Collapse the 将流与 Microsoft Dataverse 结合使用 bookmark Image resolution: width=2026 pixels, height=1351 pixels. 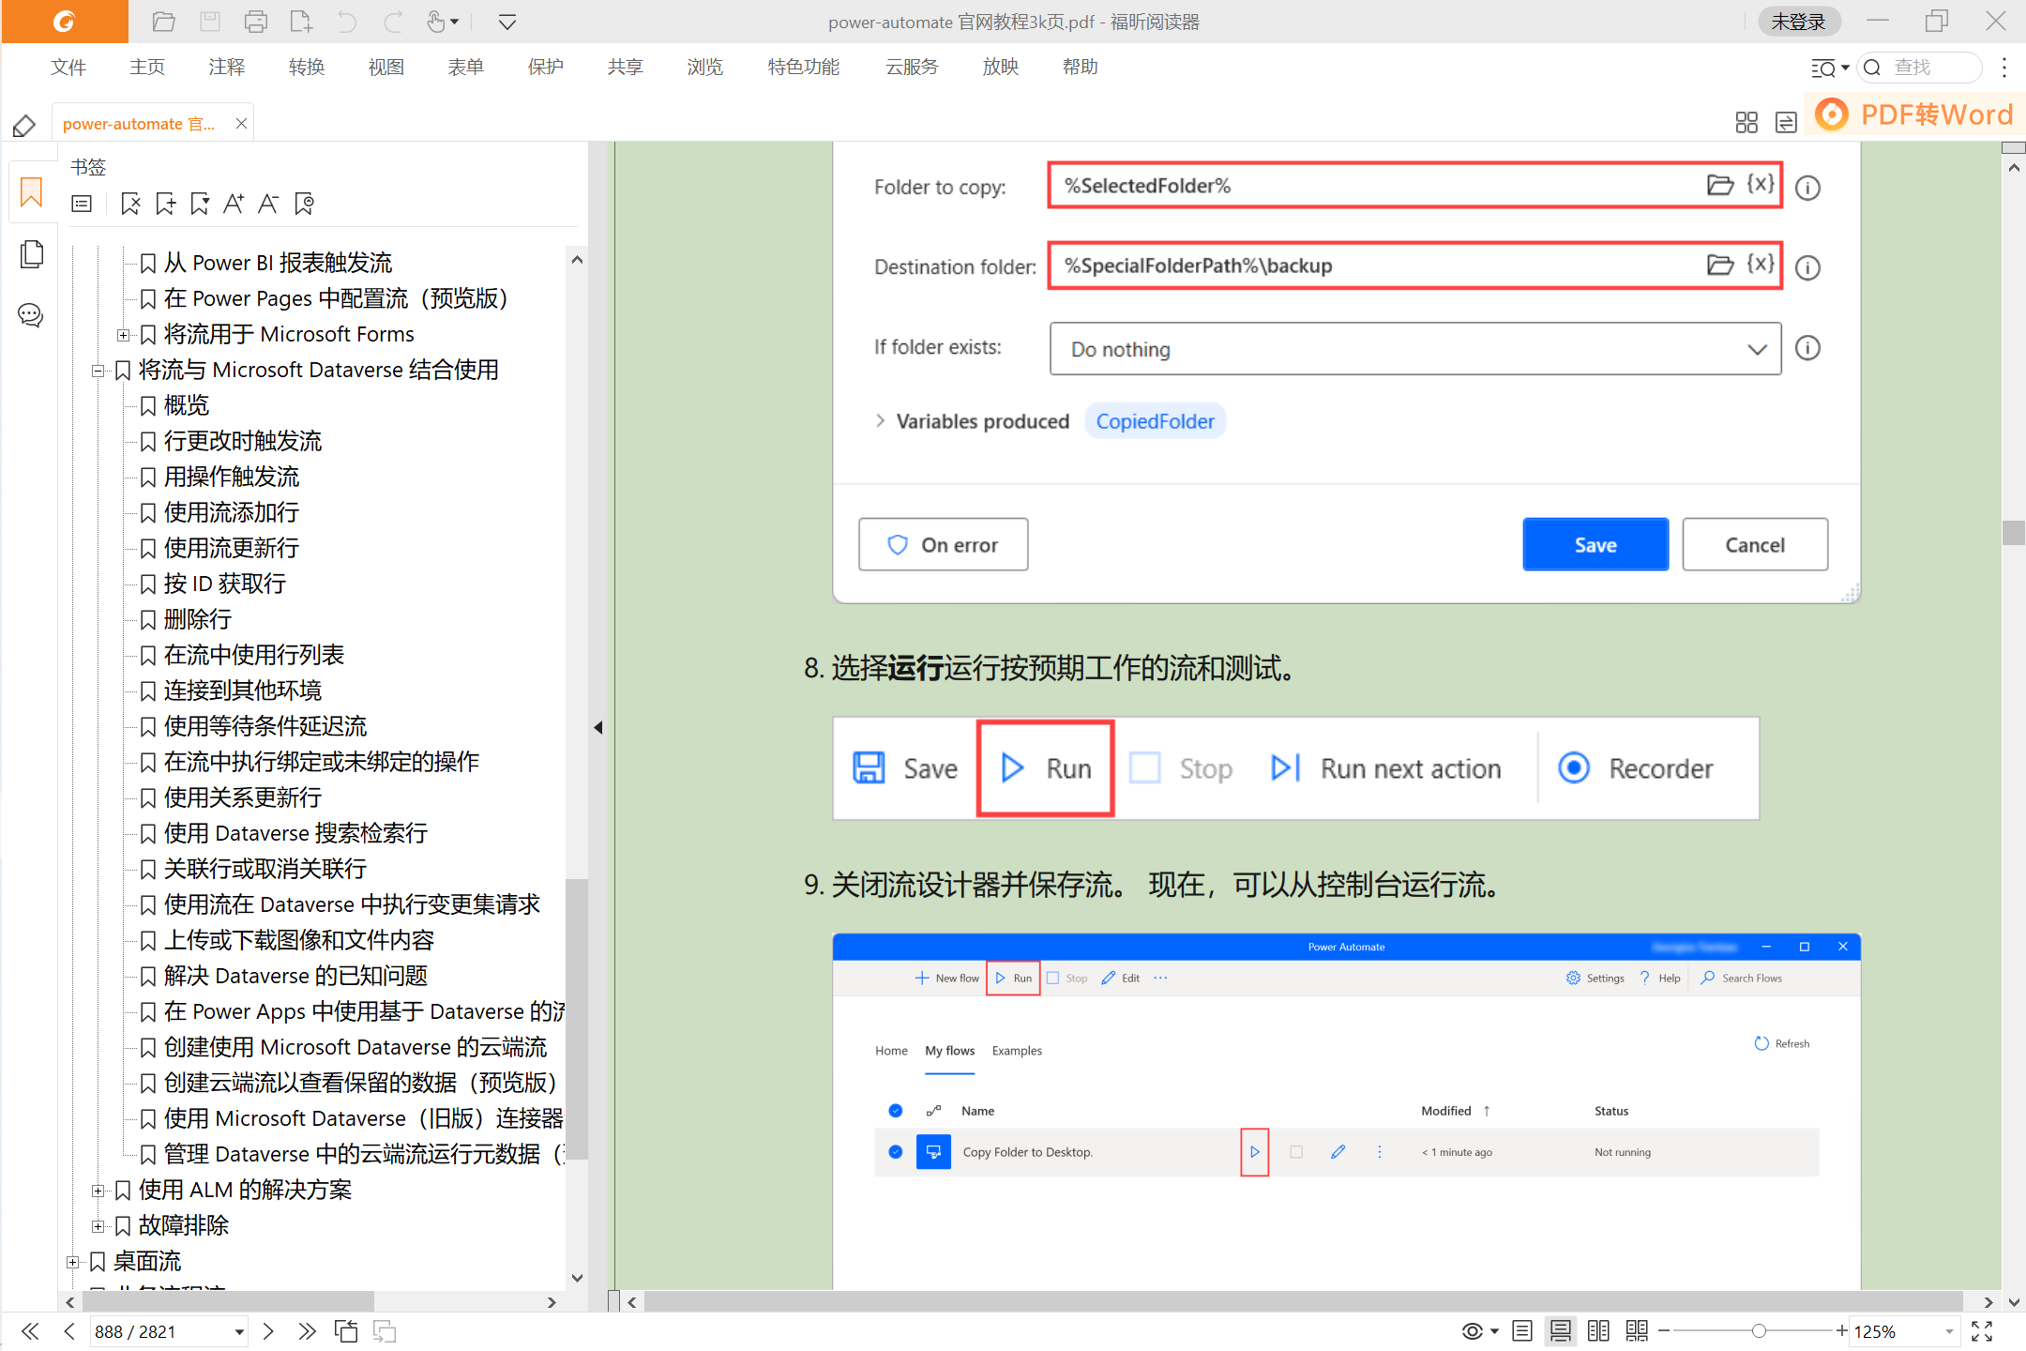(x=98, y=371)
